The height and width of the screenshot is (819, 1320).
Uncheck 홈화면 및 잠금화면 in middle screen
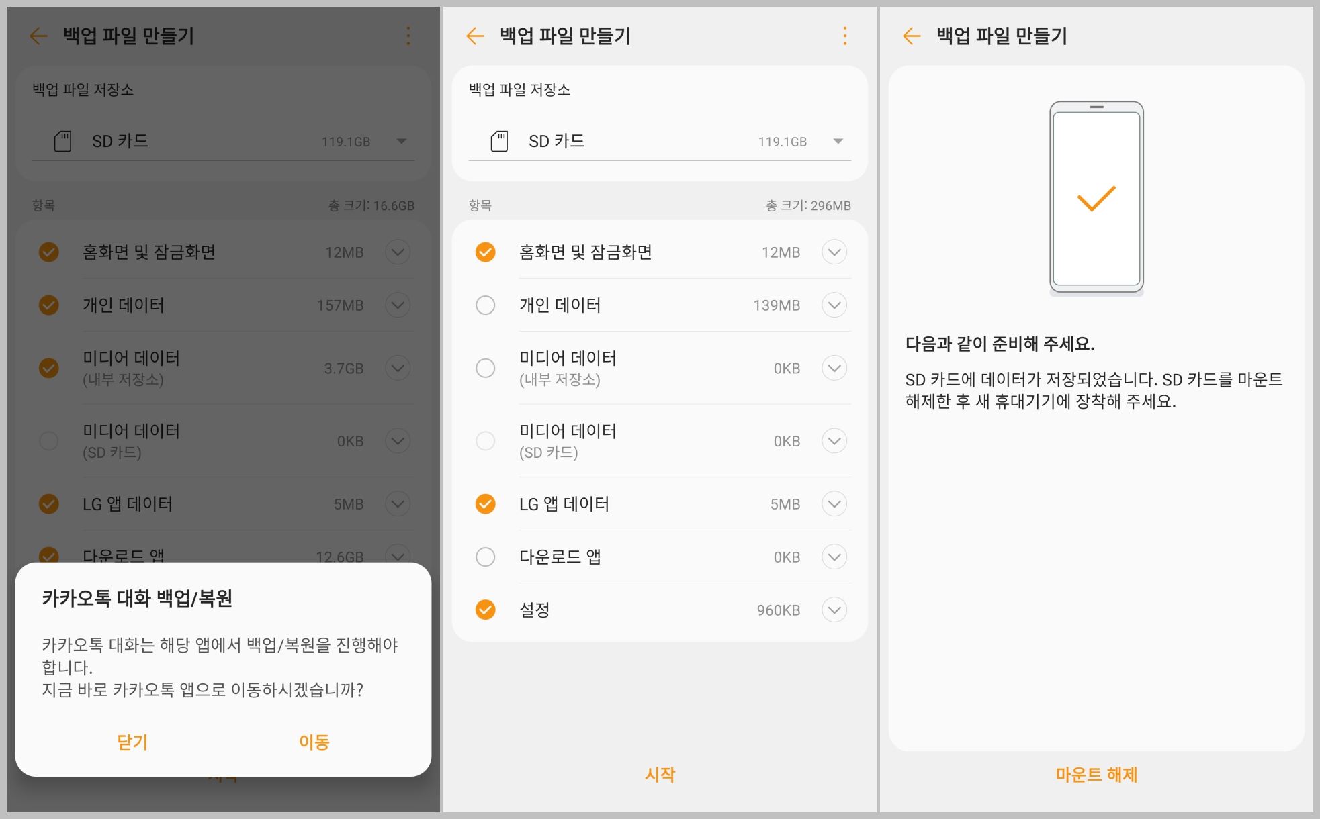(x=485, y=252)
